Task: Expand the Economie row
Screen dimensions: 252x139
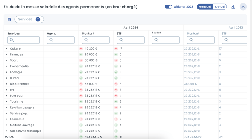Action: coord(6,119)
